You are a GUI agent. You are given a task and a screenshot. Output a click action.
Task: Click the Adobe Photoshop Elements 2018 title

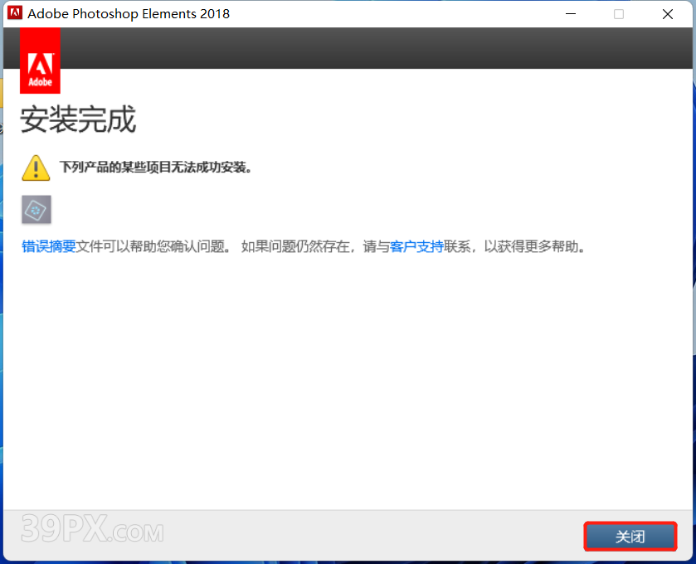[x=129, y=14]
